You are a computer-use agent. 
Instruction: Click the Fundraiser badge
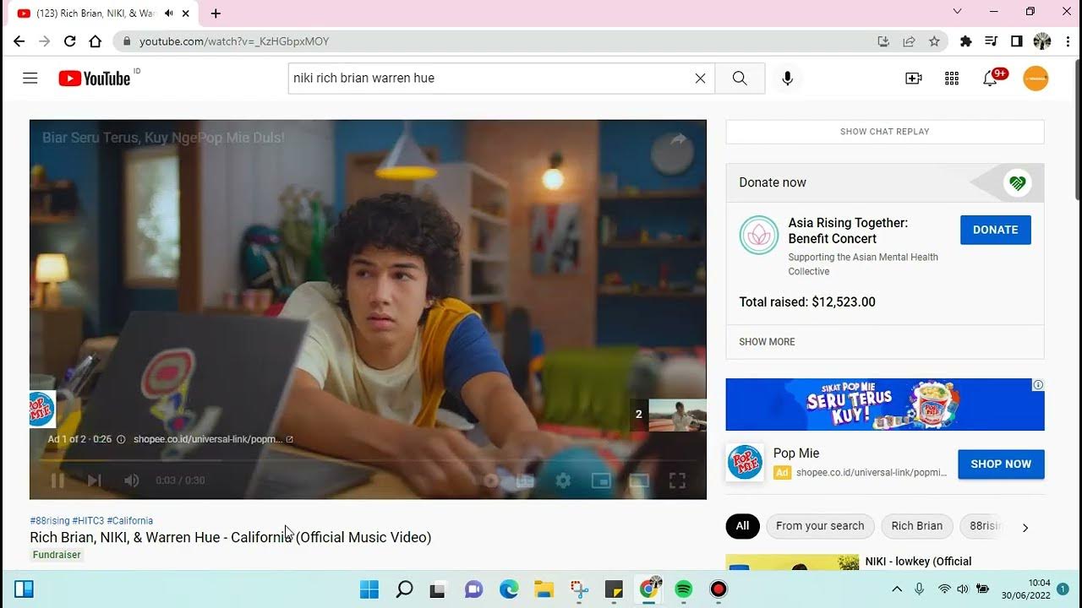[57, 555]
